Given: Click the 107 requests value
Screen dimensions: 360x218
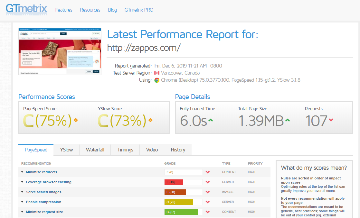Looking at the screenshot, I should pos(317,121).
